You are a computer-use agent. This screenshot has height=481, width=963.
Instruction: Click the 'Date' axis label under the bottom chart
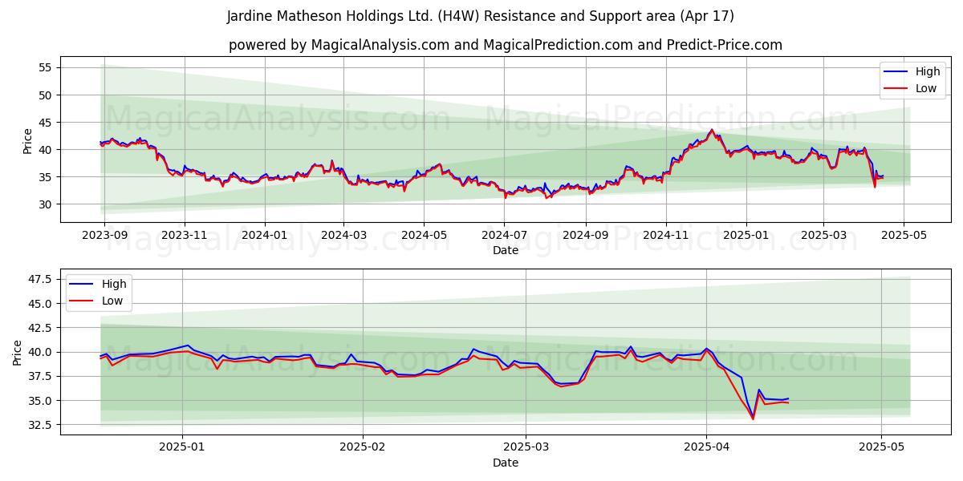click(x=506, y=463)
